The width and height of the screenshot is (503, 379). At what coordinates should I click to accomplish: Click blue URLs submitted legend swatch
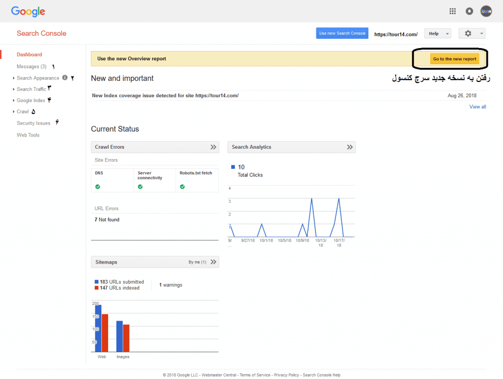(x=96, y=281)
